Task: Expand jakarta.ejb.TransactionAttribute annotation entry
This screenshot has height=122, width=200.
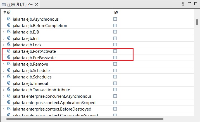Action: pos(4,90)
